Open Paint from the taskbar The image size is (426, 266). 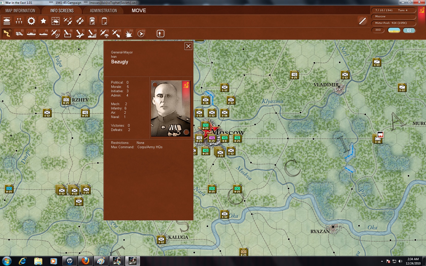click(101, 261)
